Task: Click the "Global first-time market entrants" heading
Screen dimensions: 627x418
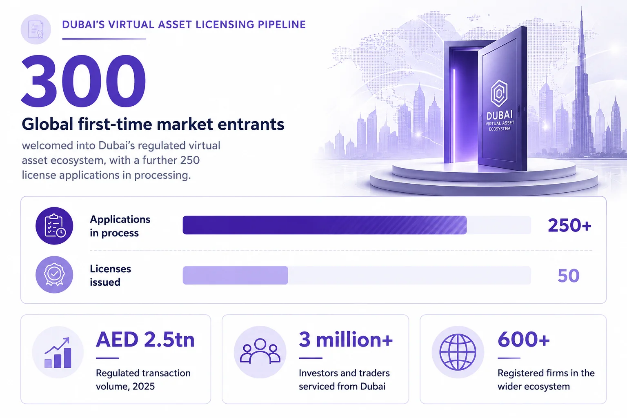Action: [153, 124]
